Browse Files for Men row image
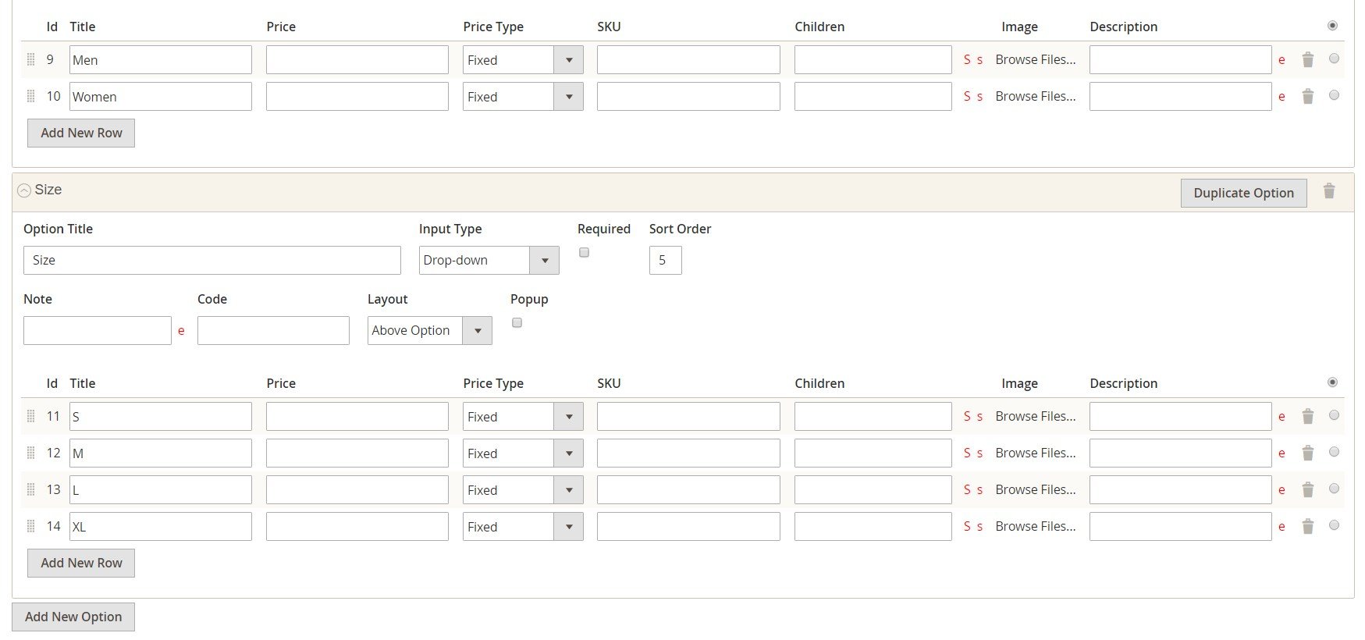Viewport: 1365px width, 640px height. (1035, 59)
